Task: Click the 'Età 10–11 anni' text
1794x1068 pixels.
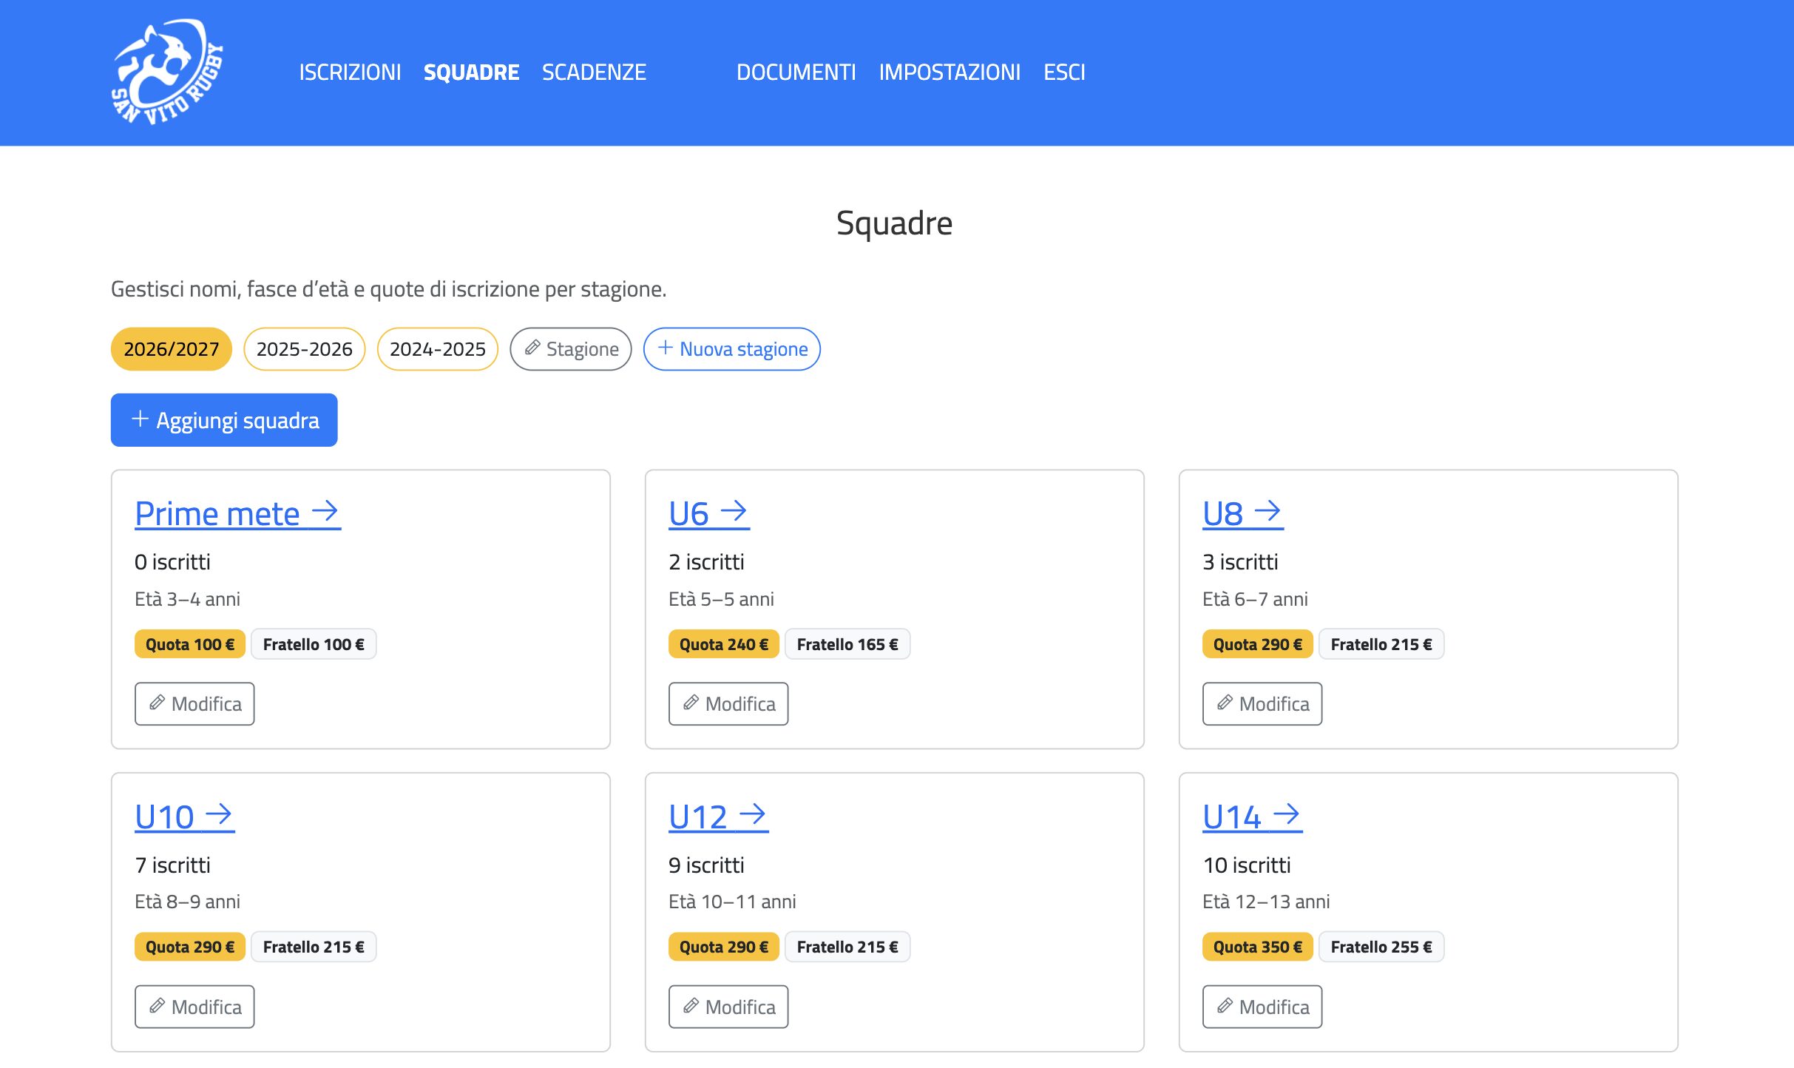Action: click(732, 902)
